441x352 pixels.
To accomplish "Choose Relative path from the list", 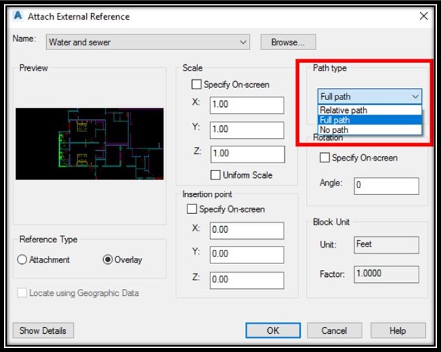I will pos(370,110).
